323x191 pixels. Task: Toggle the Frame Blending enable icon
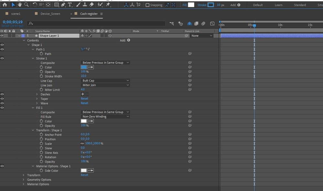coord(196,24)
